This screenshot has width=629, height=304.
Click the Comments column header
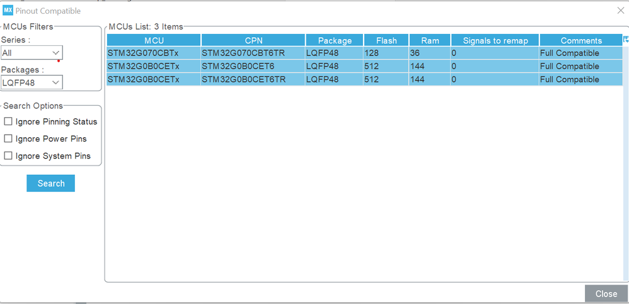click(x=581, y=40)
